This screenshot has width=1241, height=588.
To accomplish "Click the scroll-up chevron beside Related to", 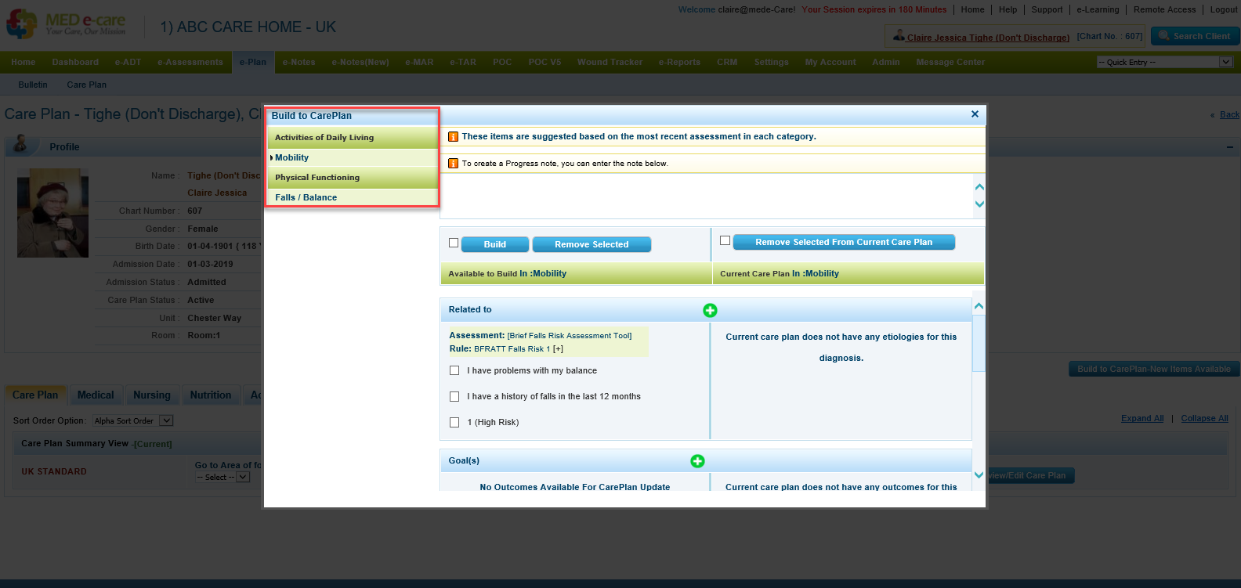I will pyautogui.click(x=979, y=306).
